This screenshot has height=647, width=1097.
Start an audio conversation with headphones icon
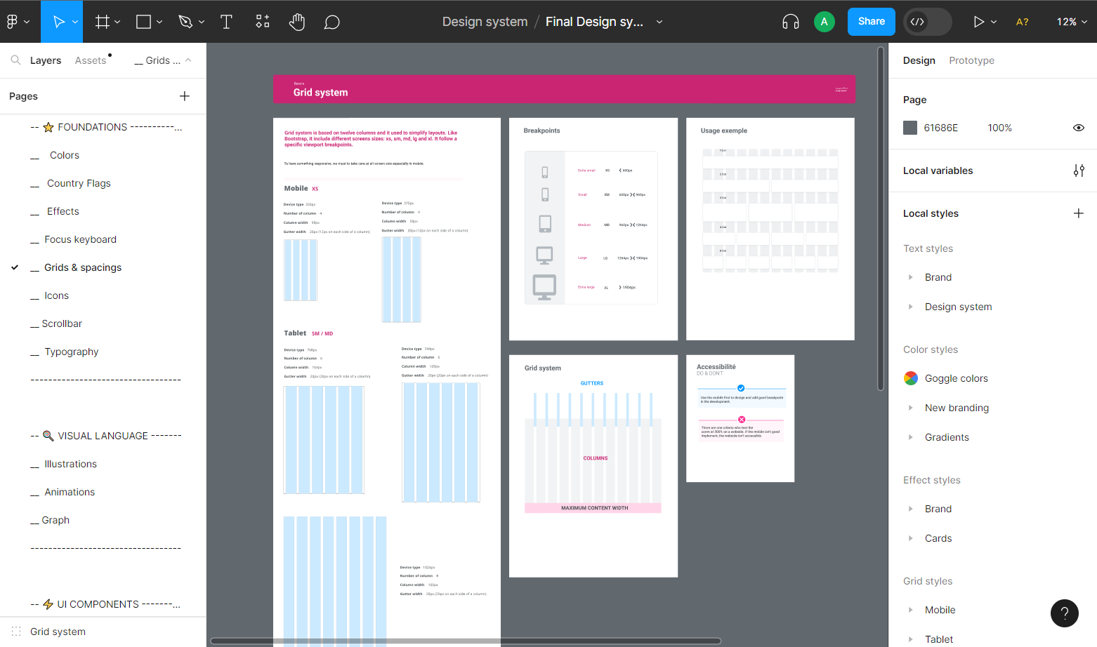791,22
